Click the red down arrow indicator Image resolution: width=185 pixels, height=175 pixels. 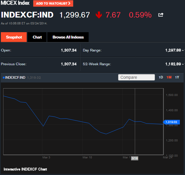(99, 15)
